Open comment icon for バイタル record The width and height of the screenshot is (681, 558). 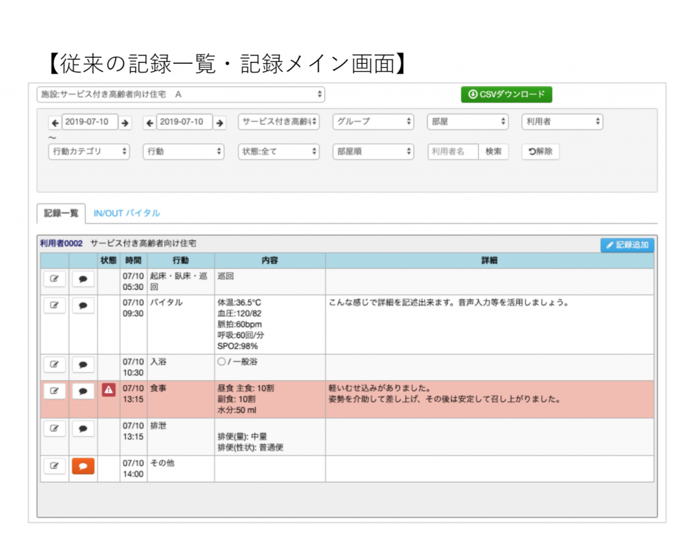coord(83,306)
